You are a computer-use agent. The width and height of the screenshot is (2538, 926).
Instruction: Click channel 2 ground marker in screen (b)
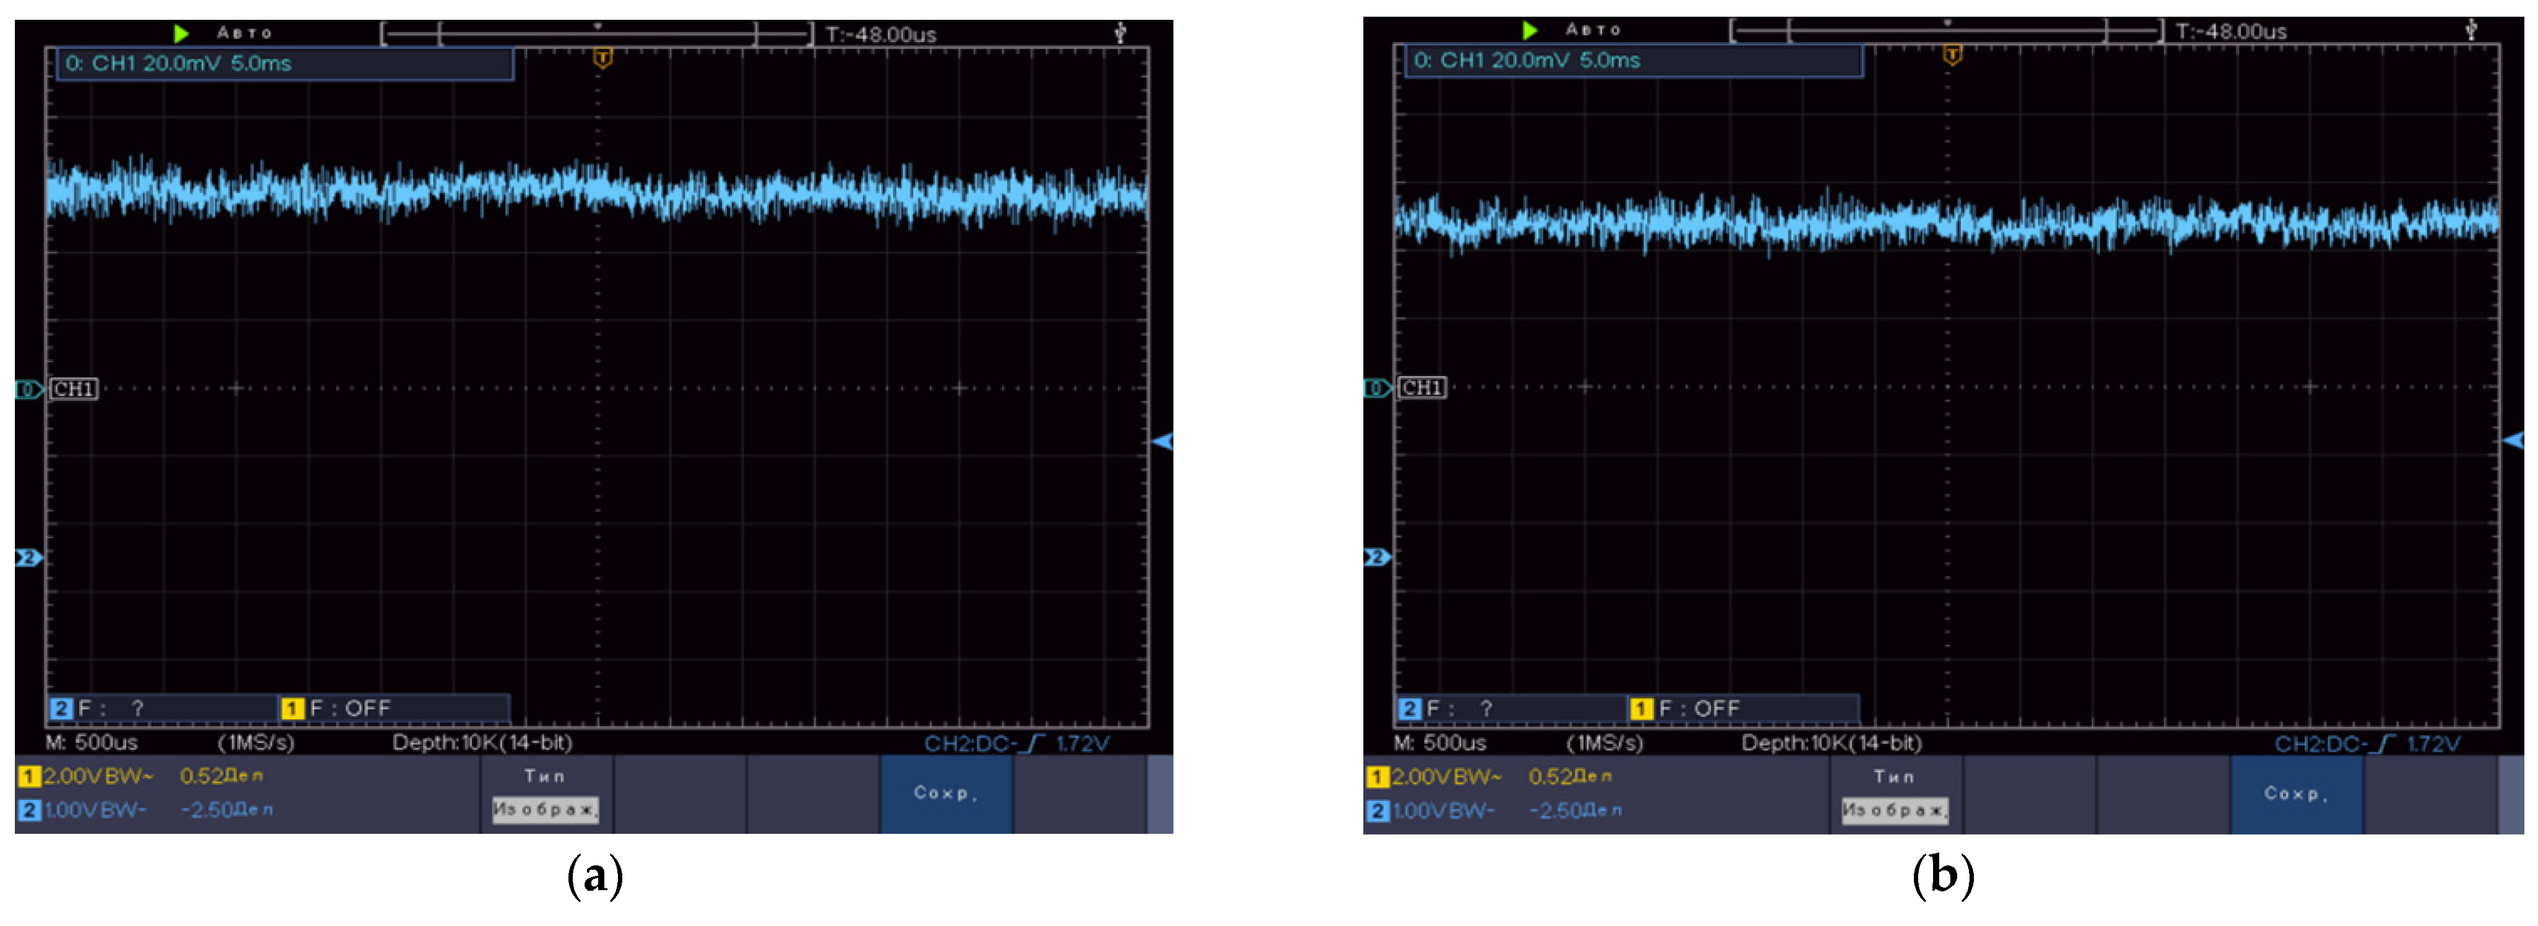pyautogui.click(x=1378, y=559)
